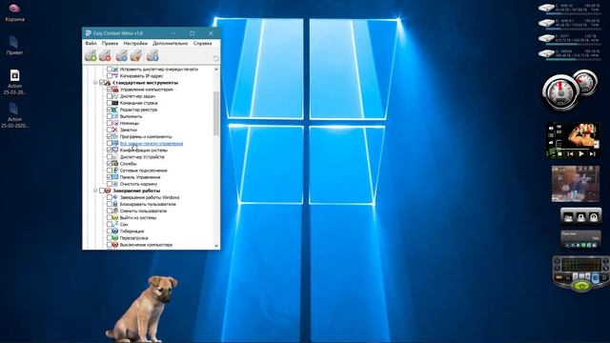Image resolution: width=610 pixels, height=343 pixels.
Task: Click the tree vertical scrollbar thumb
Action: point(216,113)
